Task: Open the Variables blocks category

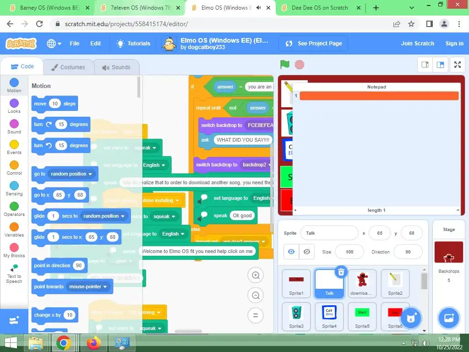Action: pyautogui.click(x=14, y=230)
